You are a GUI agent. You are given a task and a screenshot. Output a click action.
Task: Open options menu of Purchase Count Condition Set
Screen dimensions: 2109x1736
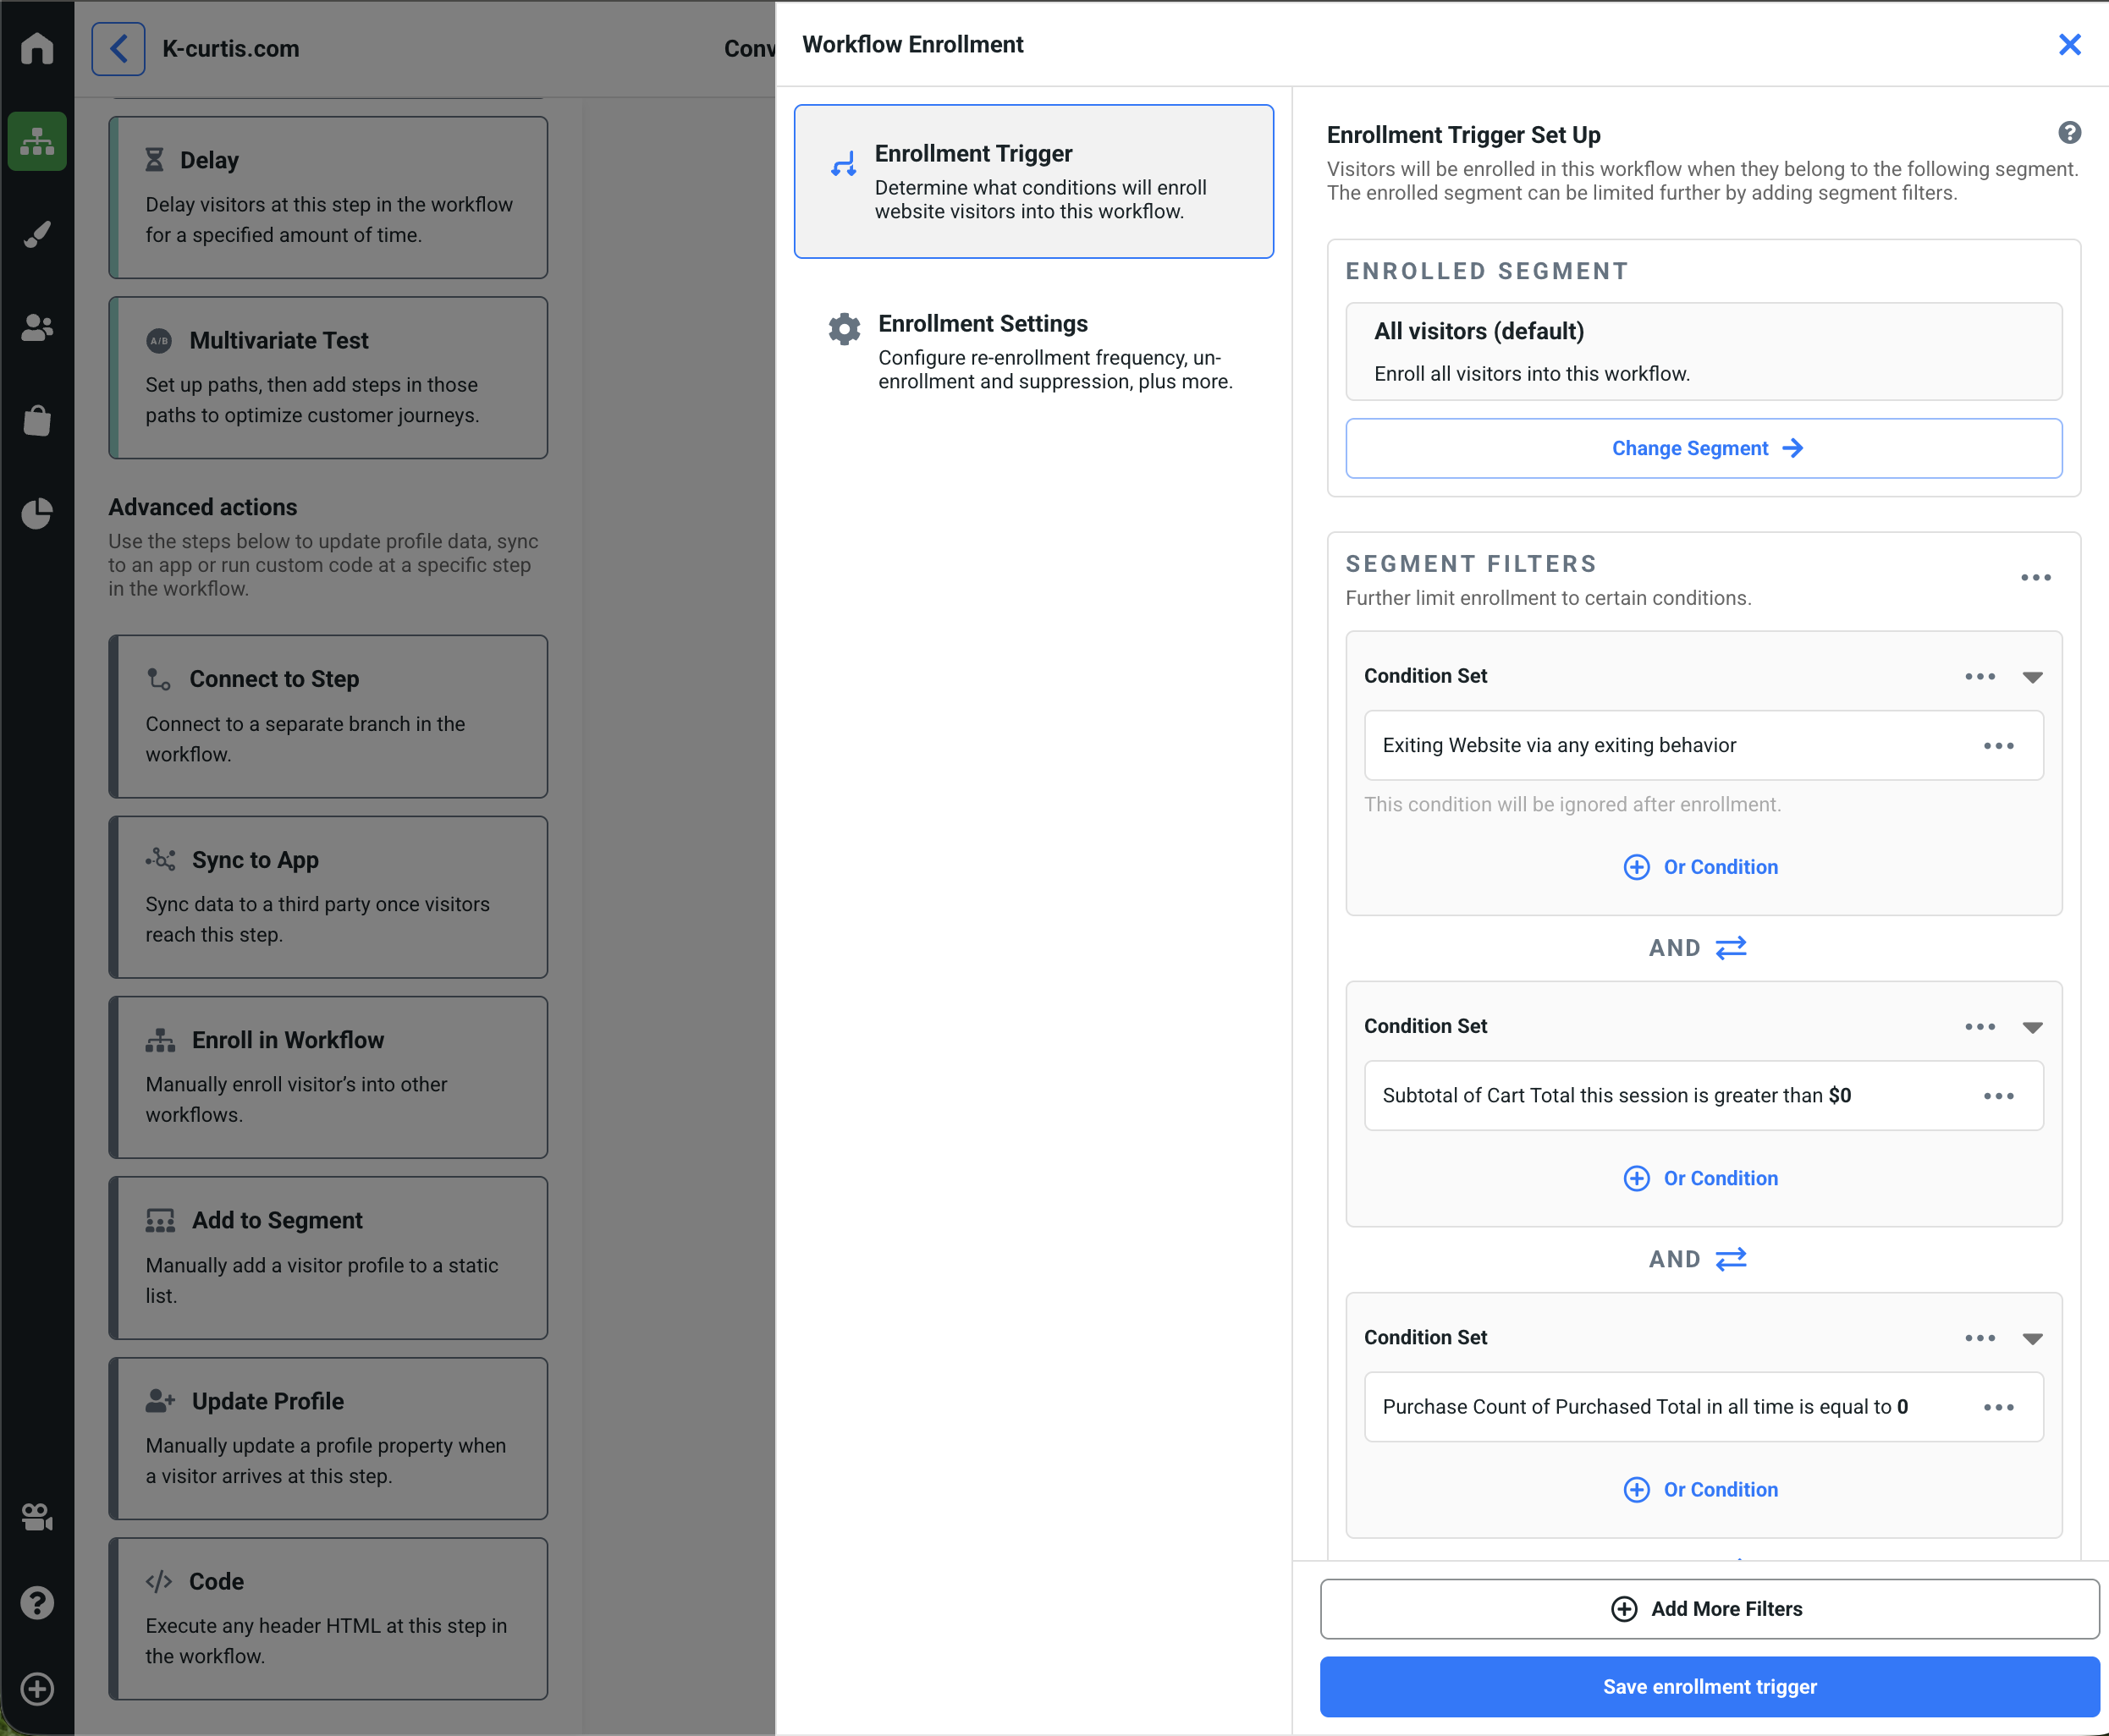click(x=1979, y=1337)
